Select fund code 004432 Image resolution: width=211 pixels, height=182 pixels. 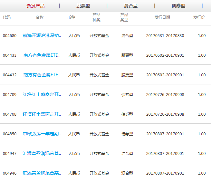click(10, 75)
